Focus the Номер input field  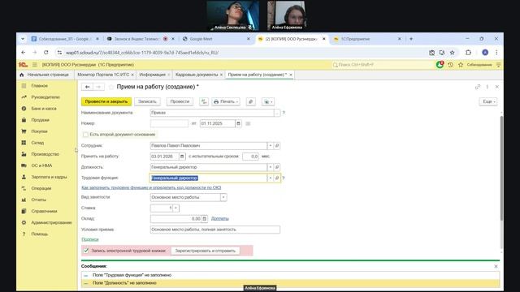tap(169, 123)
